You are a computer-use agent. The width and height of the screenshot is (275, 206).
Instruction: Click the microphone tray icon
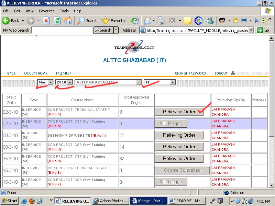(x=212, y=201)
